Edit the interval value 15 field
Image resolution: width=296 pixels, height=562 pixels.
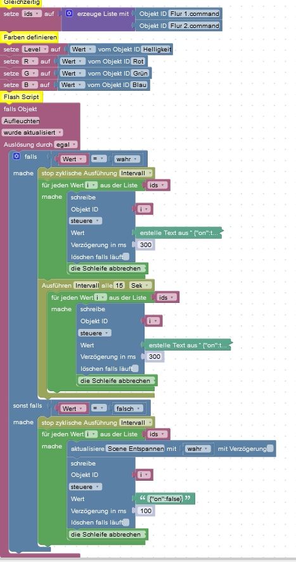[119, 286]
